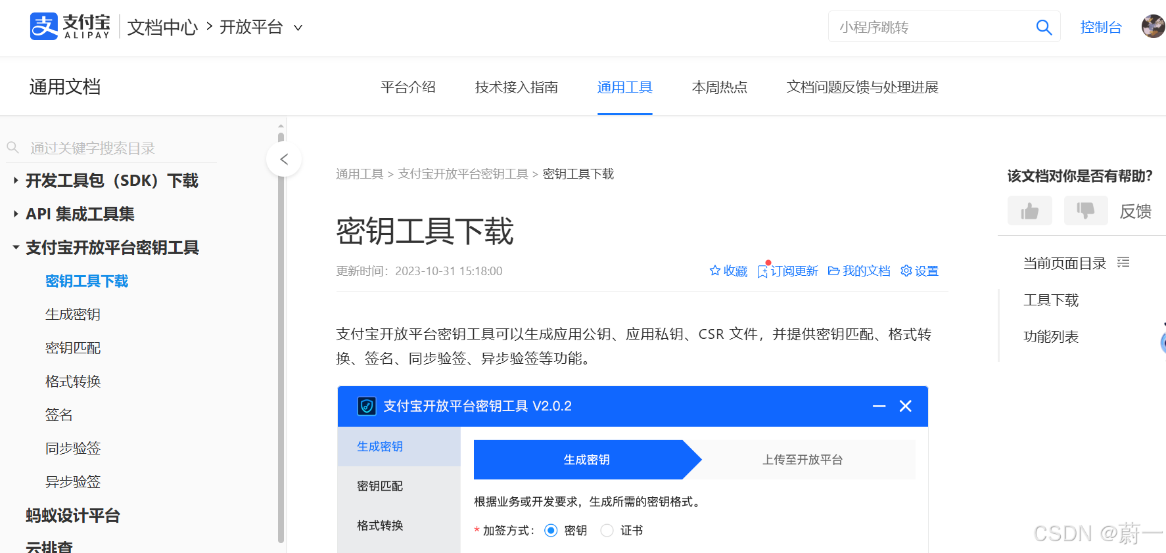
Task: Click the search magnifier icon in header
Action: pos(1044,27)
